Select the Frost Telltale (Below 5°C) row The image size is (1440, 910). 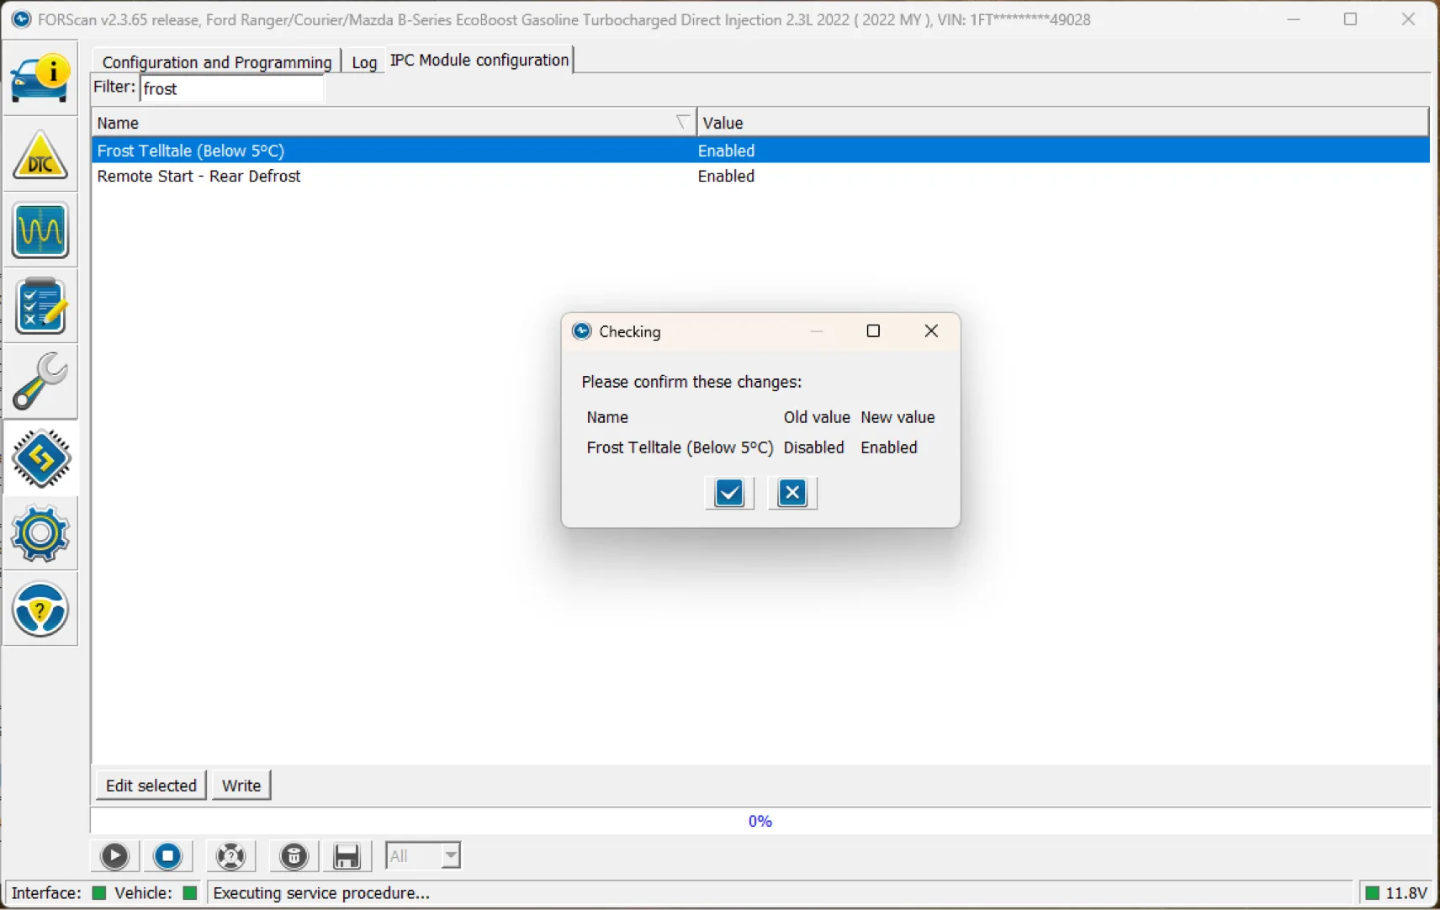[x=760, y=151]
